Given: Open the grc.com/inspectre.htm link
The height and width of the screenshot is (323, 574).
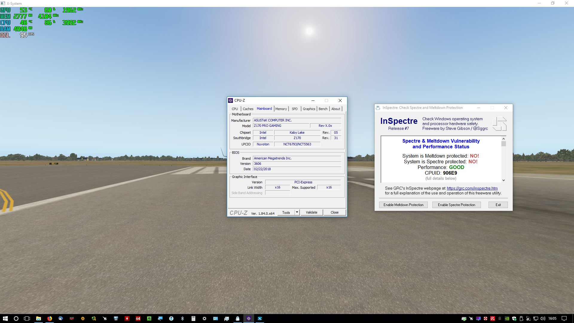Looking at the screenshot, I should [472, 188].
